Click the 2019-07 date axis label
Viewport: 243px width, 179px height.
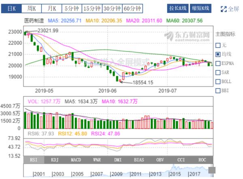pos(168,91)
